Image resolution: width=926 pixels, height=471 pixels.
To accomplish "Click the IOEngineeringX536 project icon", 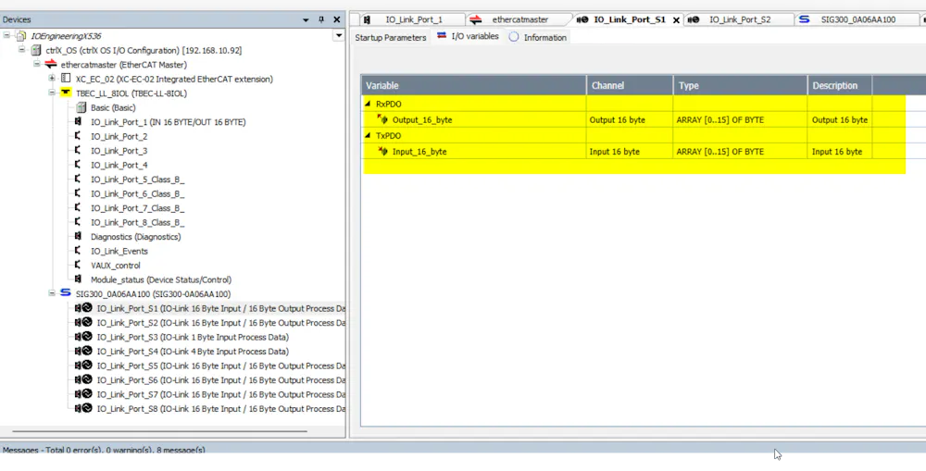I will (x=21, y=36).
